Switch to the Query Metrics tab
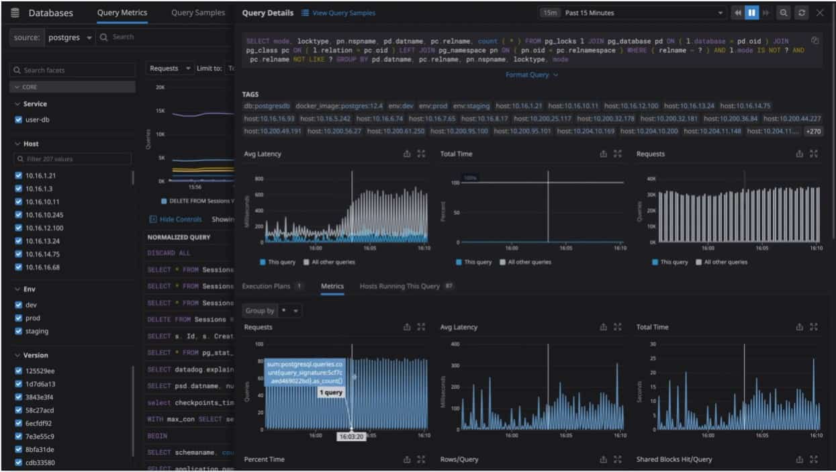 pyautogui.click(x=122, y=13)
